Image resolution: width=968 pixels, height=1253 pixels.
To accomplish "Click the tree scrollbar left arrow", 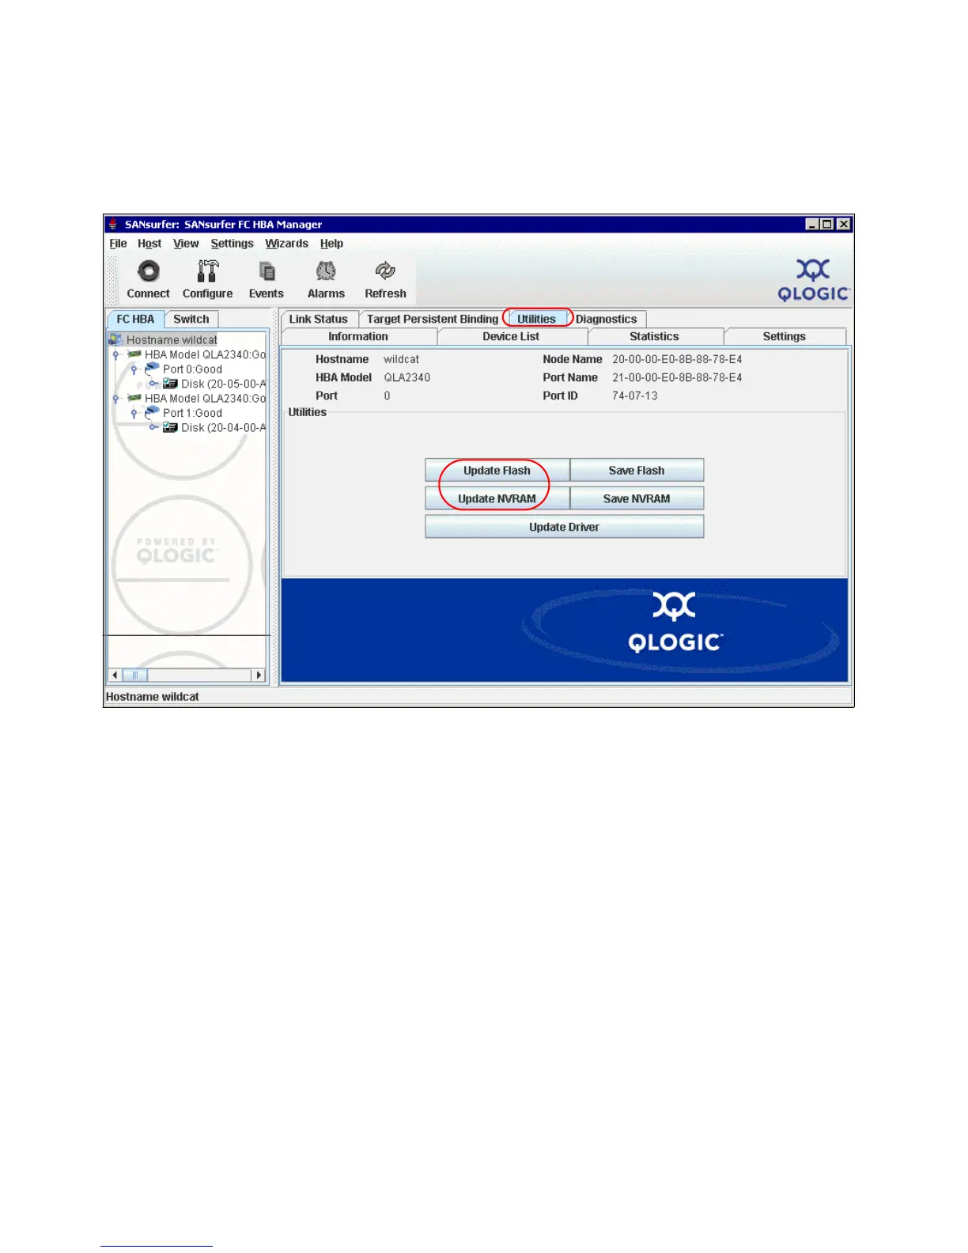I will [x=115, y=675].
